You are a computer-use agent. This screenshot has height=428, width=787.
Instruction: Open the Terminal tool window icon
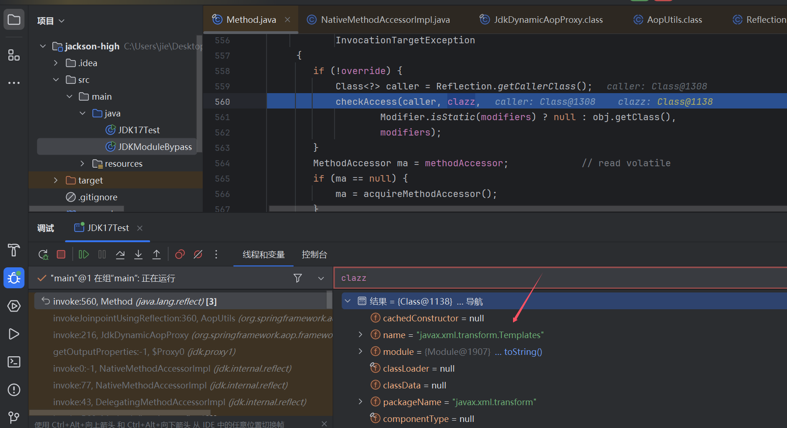pos(14,362)
